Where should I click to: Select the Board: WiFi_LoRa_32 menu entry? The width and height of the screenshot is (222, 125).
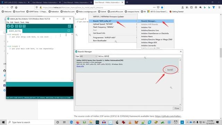click(113, 21)
